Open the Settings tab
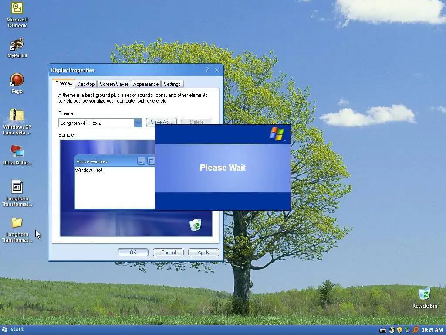 (x=172, y=84)
